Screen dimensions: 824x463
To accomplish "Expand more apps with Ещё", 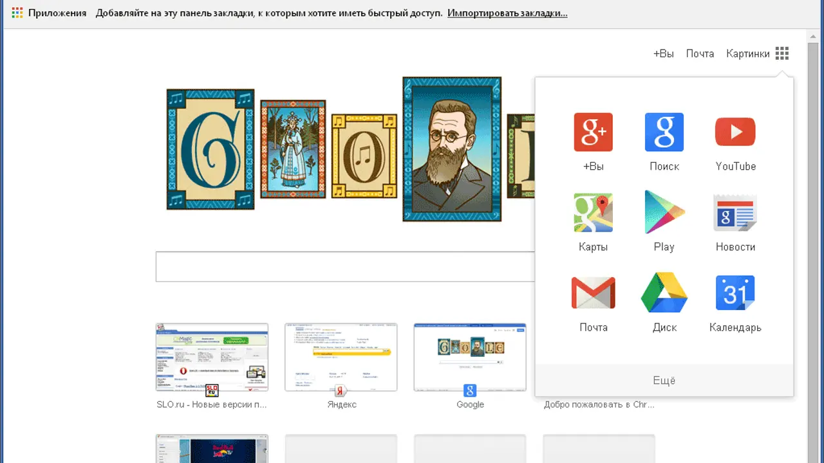I will coord(664,381).
